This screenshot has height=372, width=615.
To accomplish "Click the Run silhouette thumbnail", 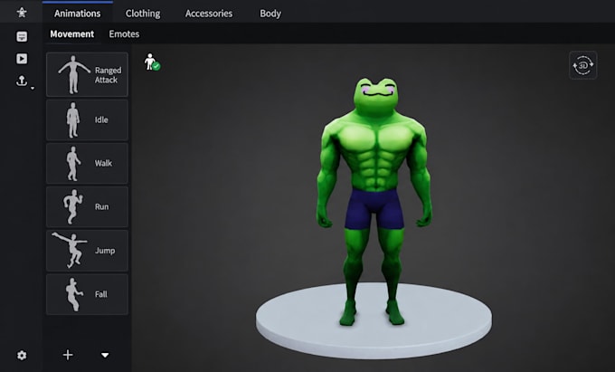I will tap(72, 206).
